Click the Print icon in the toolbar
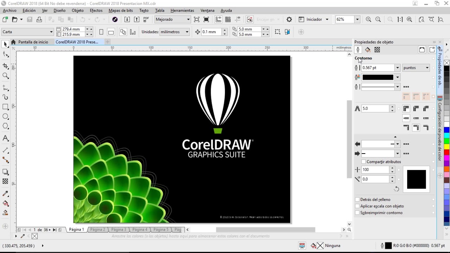 click(39, 19)
